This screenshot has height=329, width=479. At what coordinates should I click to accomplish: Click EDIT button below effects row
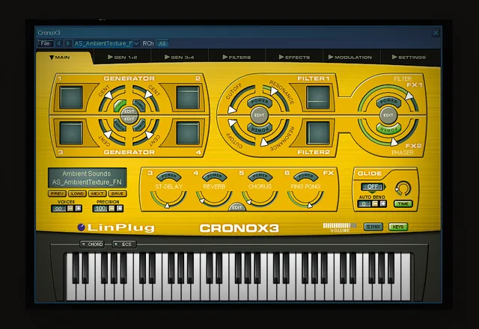pos(237,207)
